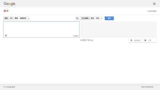Choose 检测语言 detect language option
160x90 pixels.
coord(23,18)
